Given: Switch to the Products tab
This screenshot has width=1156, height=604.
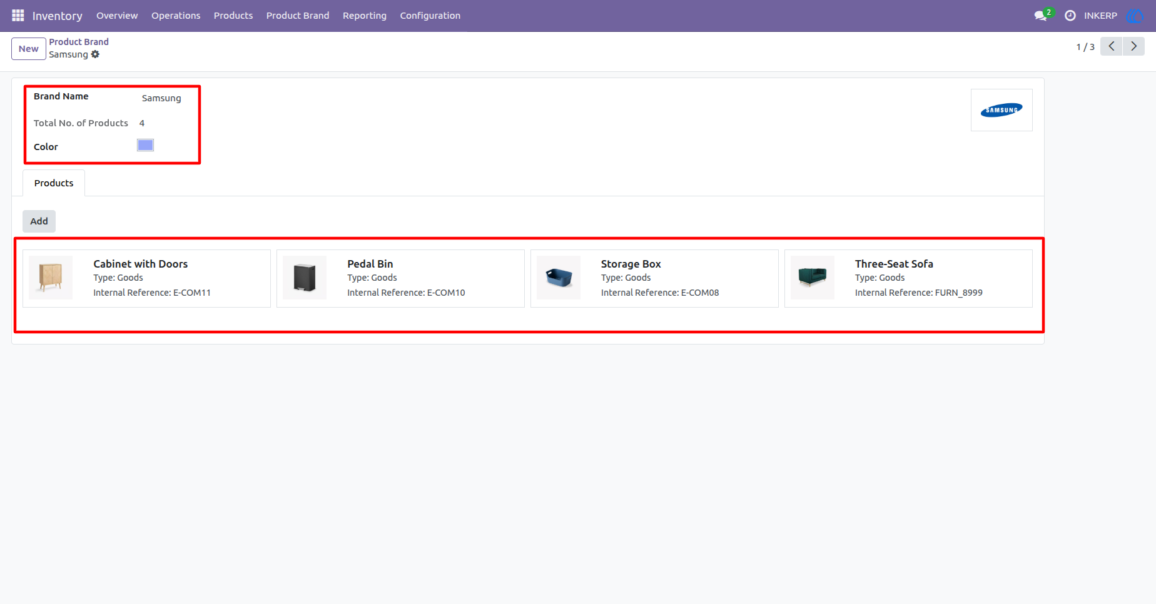Looking at the screenshot, I should coord(54,183).
